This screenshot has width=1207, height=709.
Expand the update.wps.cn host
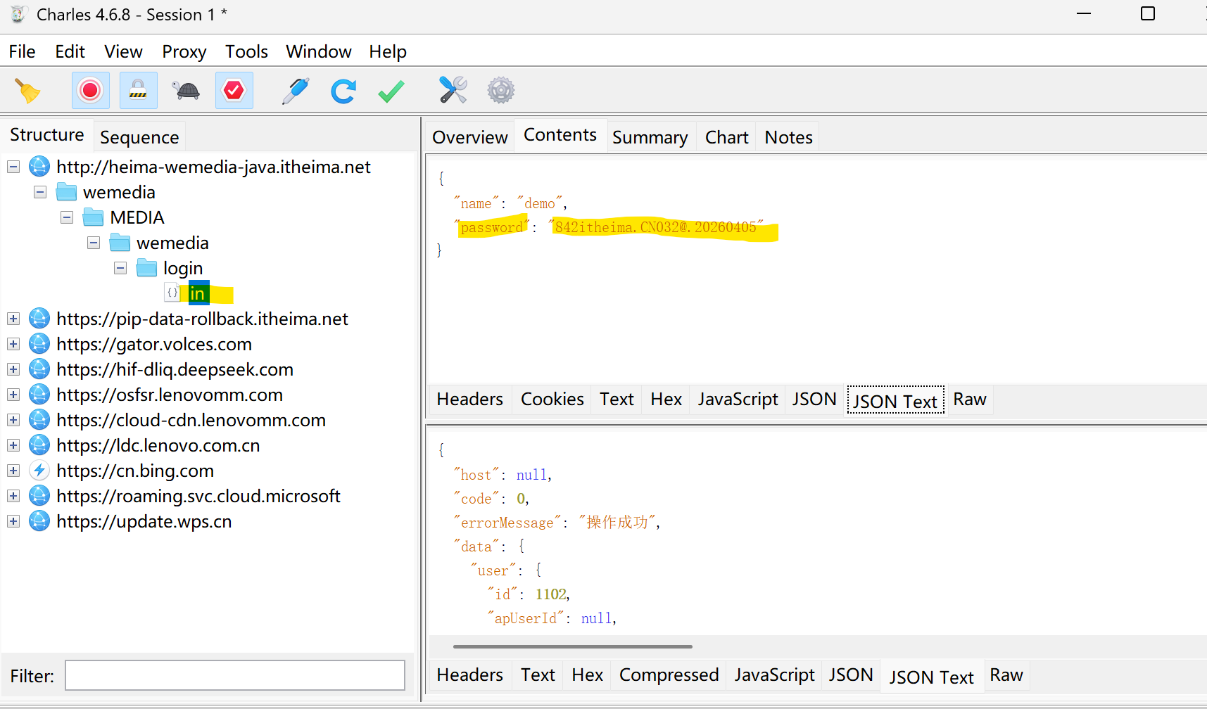pos(13,521)
